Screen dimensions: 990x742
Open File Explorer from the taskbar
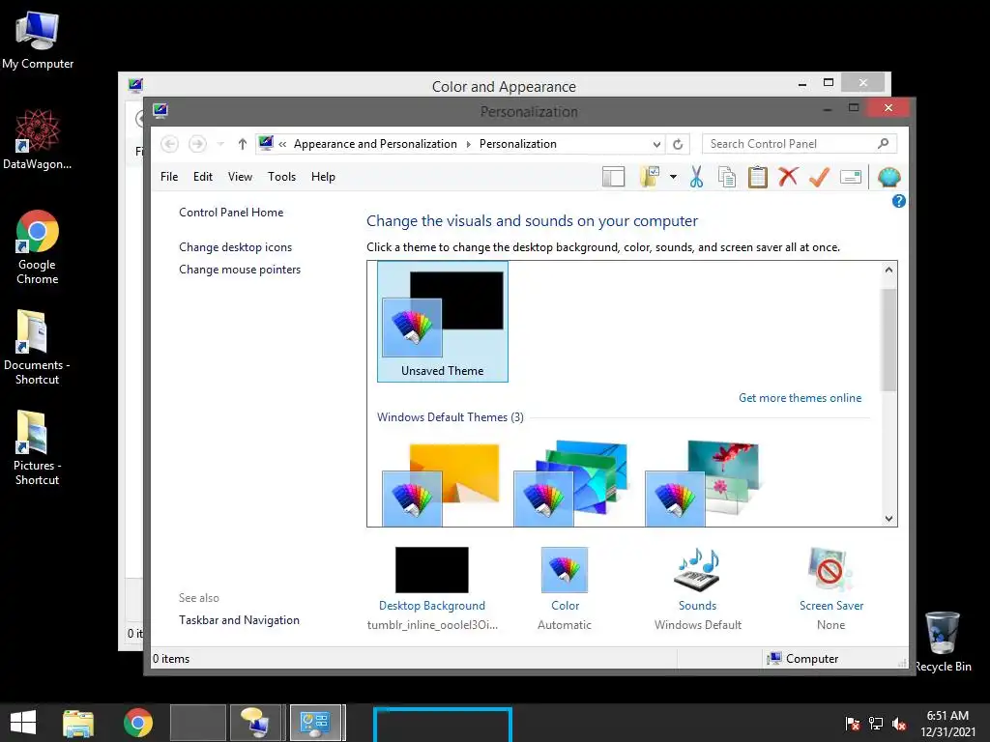point(78,723)
